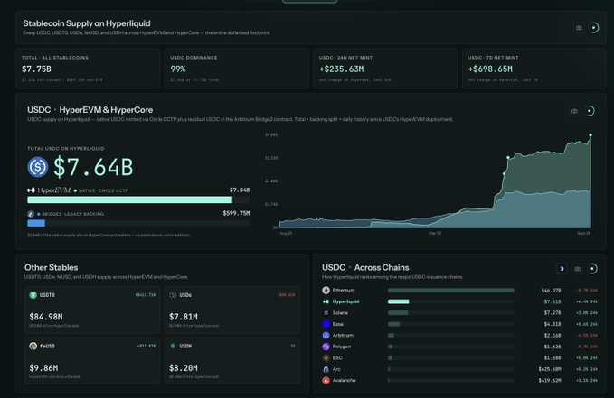Click the Avalanche "$419.62M" supply value
Image resolution: width=614 pixels, height=398 pixels.
click(x=550, y=381)
